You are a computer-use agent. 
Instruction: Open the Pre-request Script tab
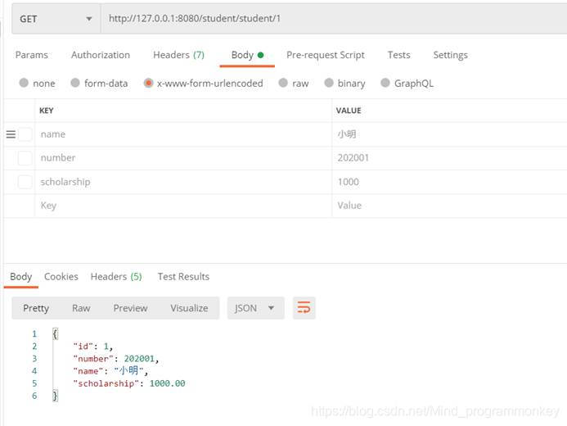click(326, 55)
